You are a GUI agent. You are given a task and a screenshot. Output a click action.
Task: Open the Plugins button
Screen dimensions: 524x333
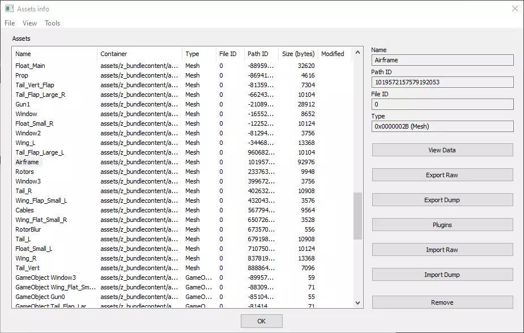tap(442, 225)
